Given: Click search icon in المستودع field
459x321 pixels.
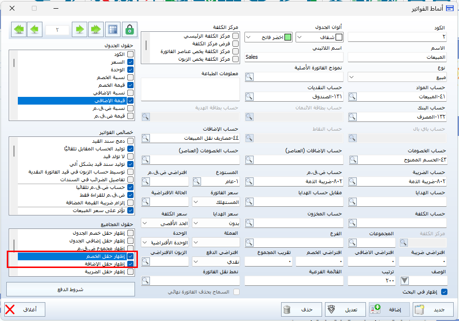Looking at the screenshot, I should point(197,181).
